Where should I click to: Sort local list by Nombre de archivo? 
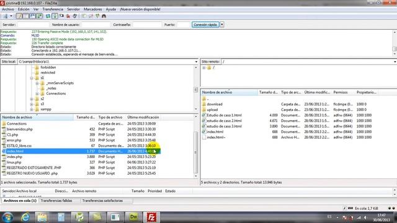(37, 117)
